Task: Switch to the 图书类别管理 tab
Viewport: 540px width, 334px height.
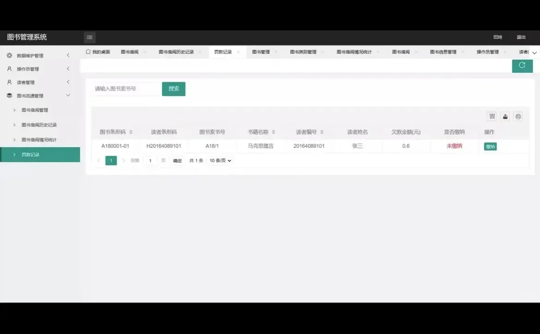Action: 302,52
